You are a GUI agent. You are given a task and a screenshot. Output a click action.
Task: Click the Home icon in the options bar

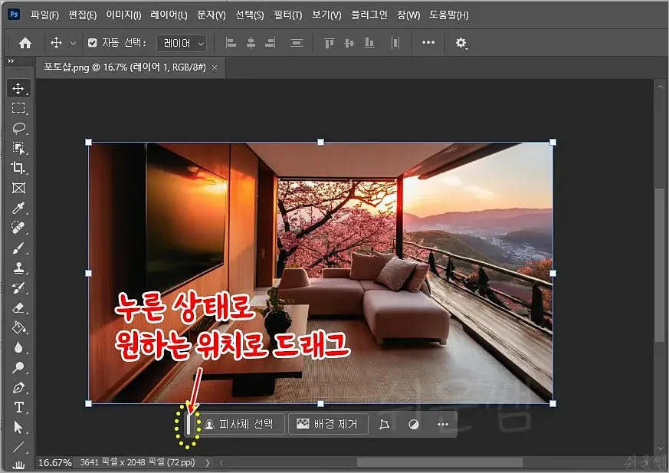click(24, 43)
